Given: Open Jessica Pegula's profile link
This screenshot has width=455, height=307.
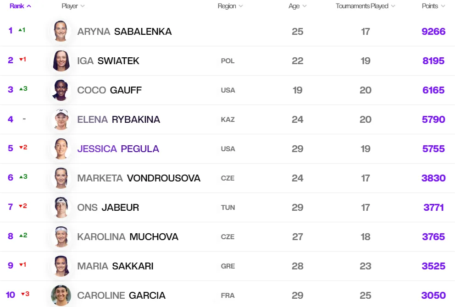Looking at the screenshot, I should click(x=118, y=149).
